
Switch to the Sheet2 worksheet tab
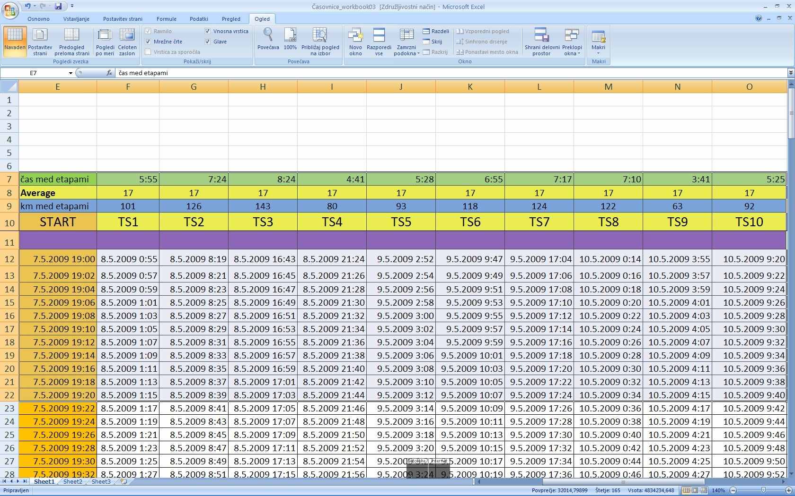click(73, 482)
